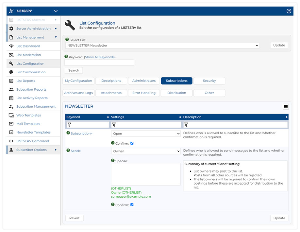This screenshot has width=300, height=232.
Task: Click the List Management page icon
Action: [x=11, y=37]
